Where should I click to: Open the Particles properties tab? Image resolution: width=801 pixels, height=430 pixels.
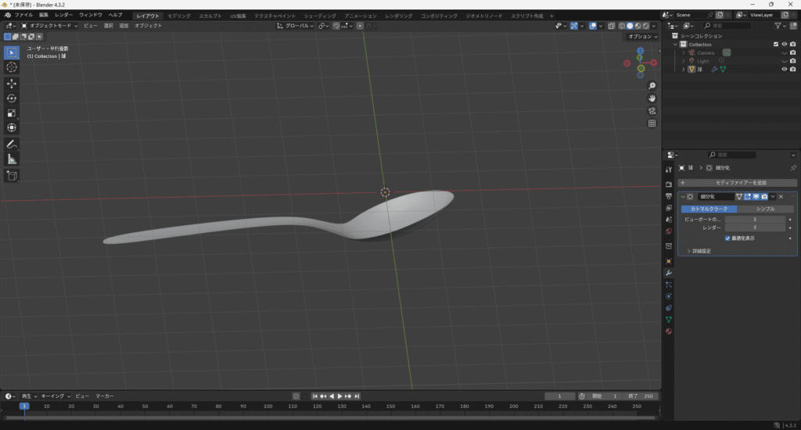click(669, 285)
